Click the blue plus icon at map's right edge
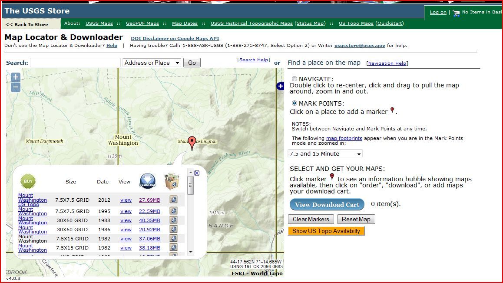The image size is (503, 283). pos(280,86)
